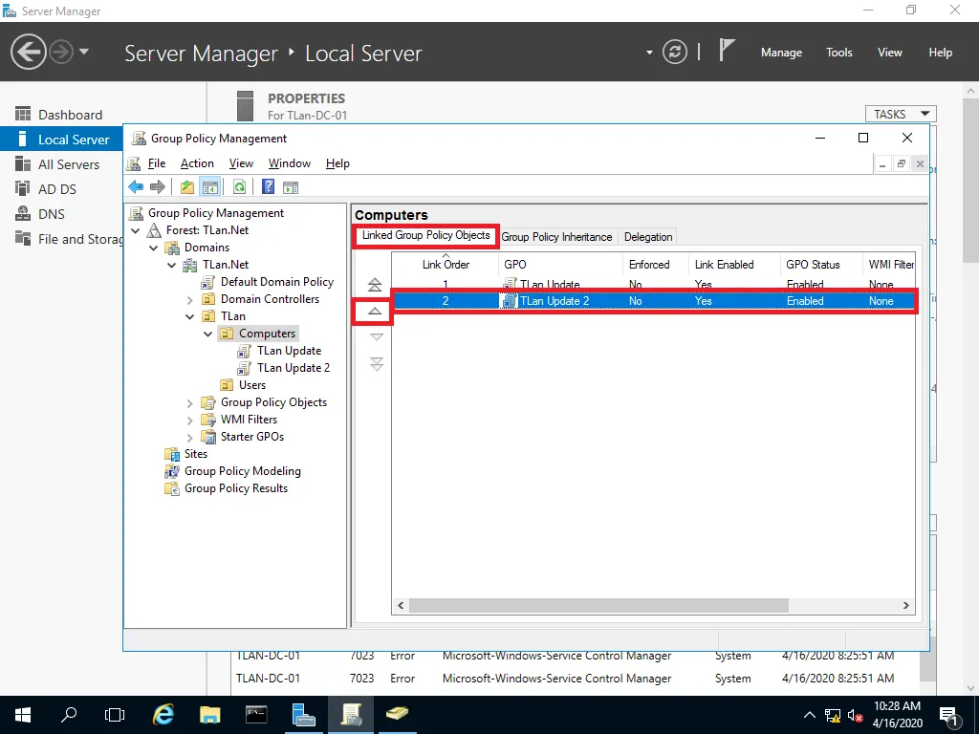Expand the Domain Controllers node

[190, 299]
